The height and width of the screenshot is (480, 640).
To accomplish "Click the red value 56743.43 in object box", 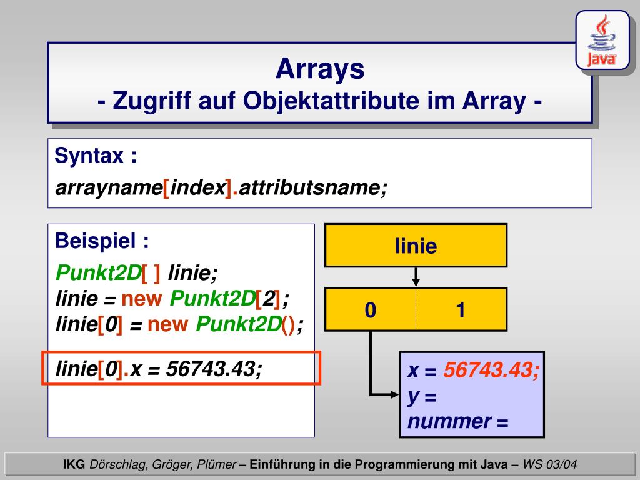I will coord(491,371).
